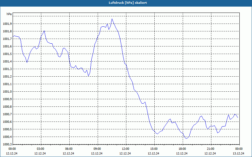
Task: Click the 13.12.24 date label
Action: tap(238, 153)
